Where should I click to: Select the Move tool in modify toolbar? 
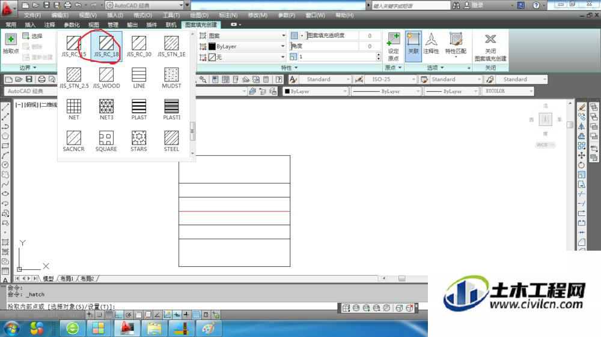tap(582, 155)
